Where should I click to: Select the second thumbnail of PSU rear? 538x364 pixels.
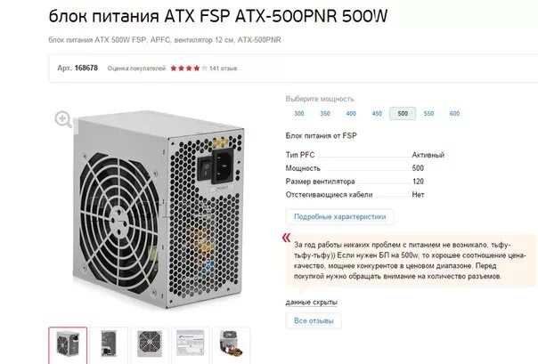point(109,345)
